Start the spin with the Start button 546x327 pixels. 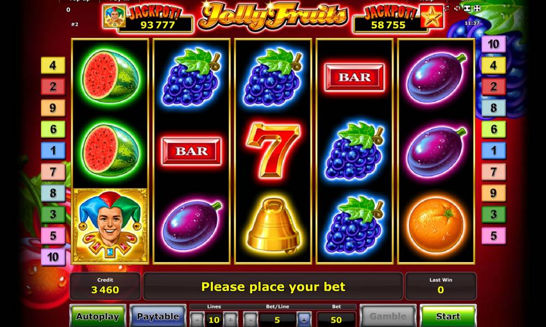448,316
